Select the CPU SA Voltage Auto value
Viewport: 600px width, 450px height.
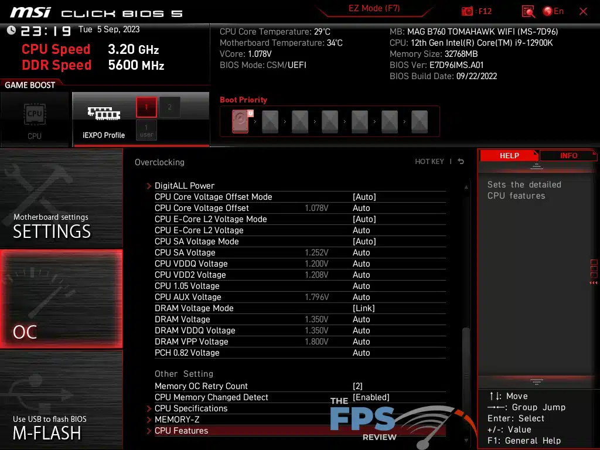pyautogui.click(x=361, y=252)
